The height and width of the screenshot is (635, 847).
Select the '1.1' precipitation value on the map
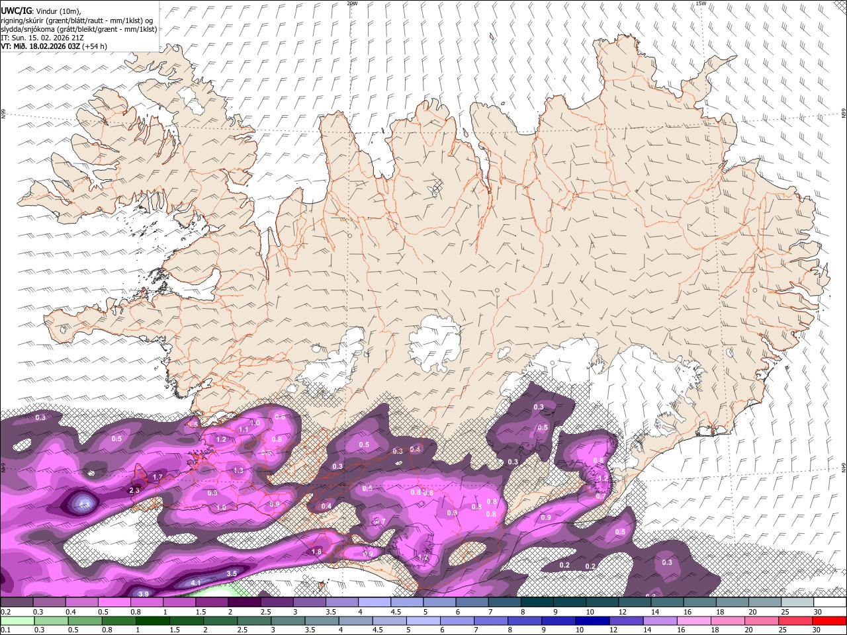pos(243,429)
